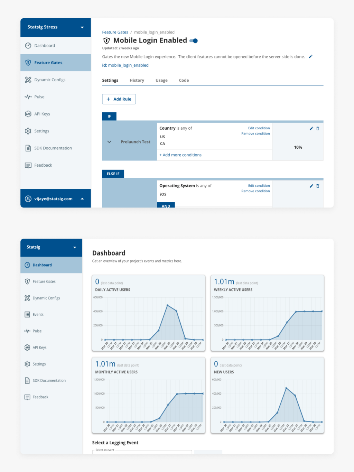The width and height of the screenshot is (354, 472).
Task: Click the New Users chart
Action: [268, 395]
